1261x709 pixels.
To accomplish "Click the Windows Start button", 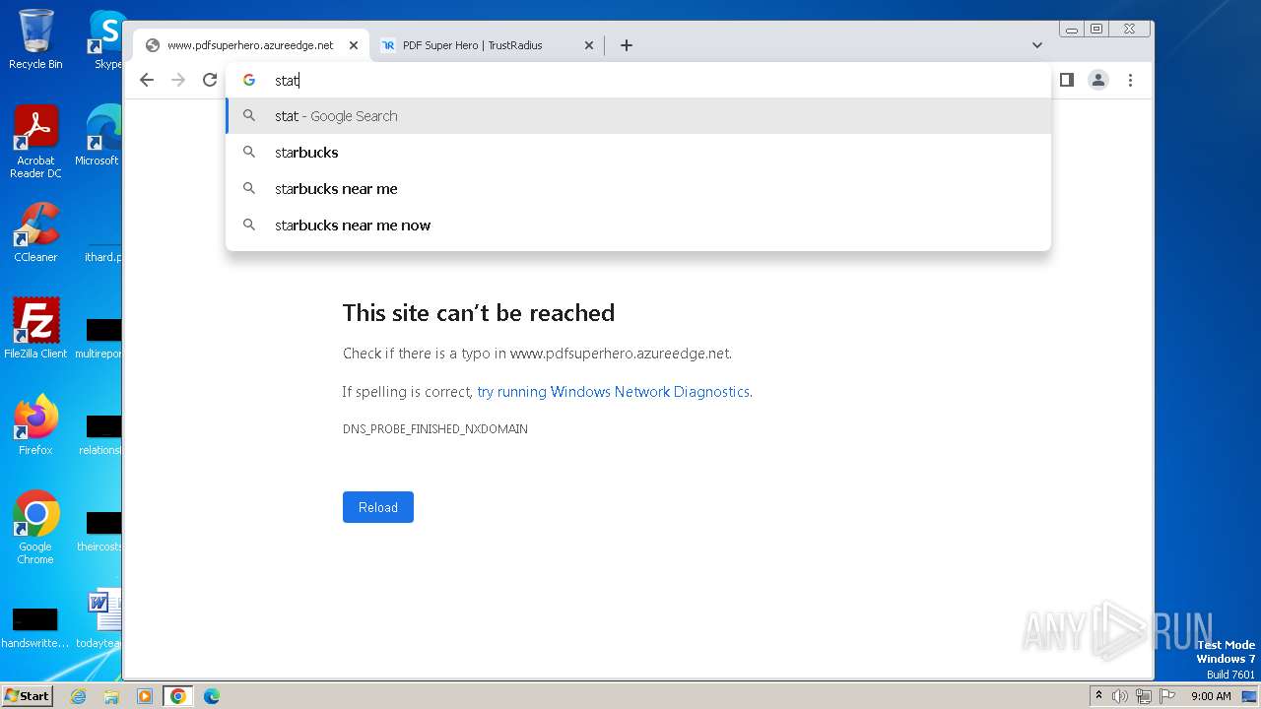I will click(28, 696).
